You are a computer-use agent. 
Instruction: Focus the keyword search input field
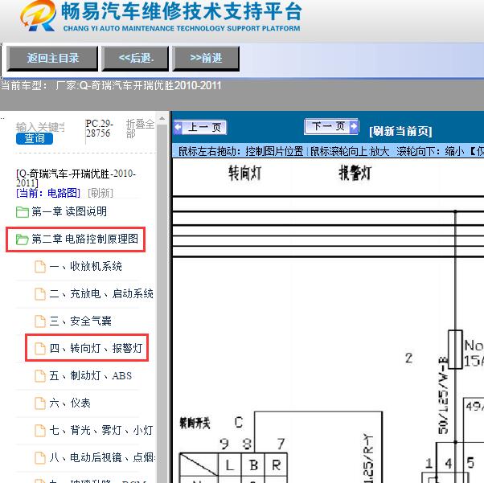(40, 127)
